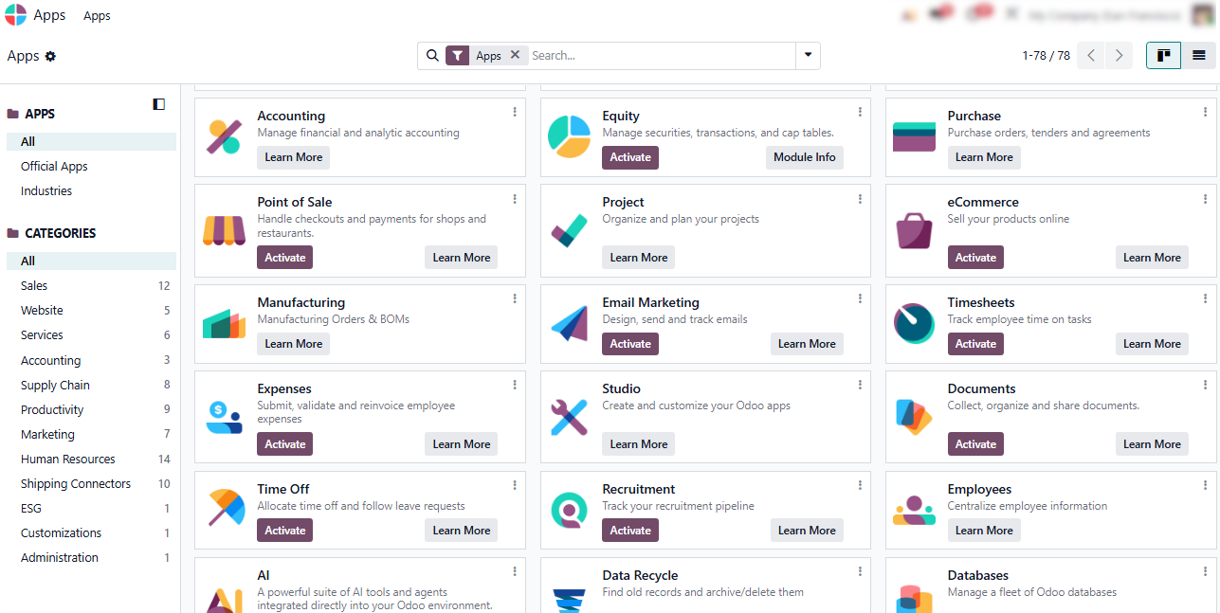Filter by Sales category

[x=91, y=285]
